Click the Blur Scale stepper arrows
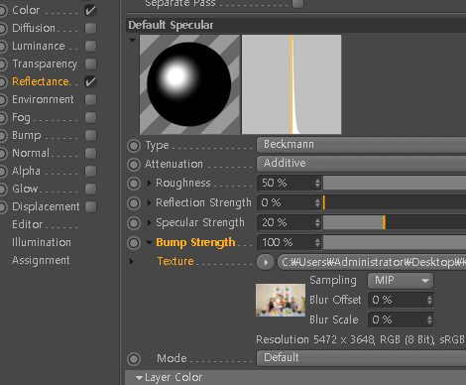Screen dimensions: 466x385 pos(429,321)
